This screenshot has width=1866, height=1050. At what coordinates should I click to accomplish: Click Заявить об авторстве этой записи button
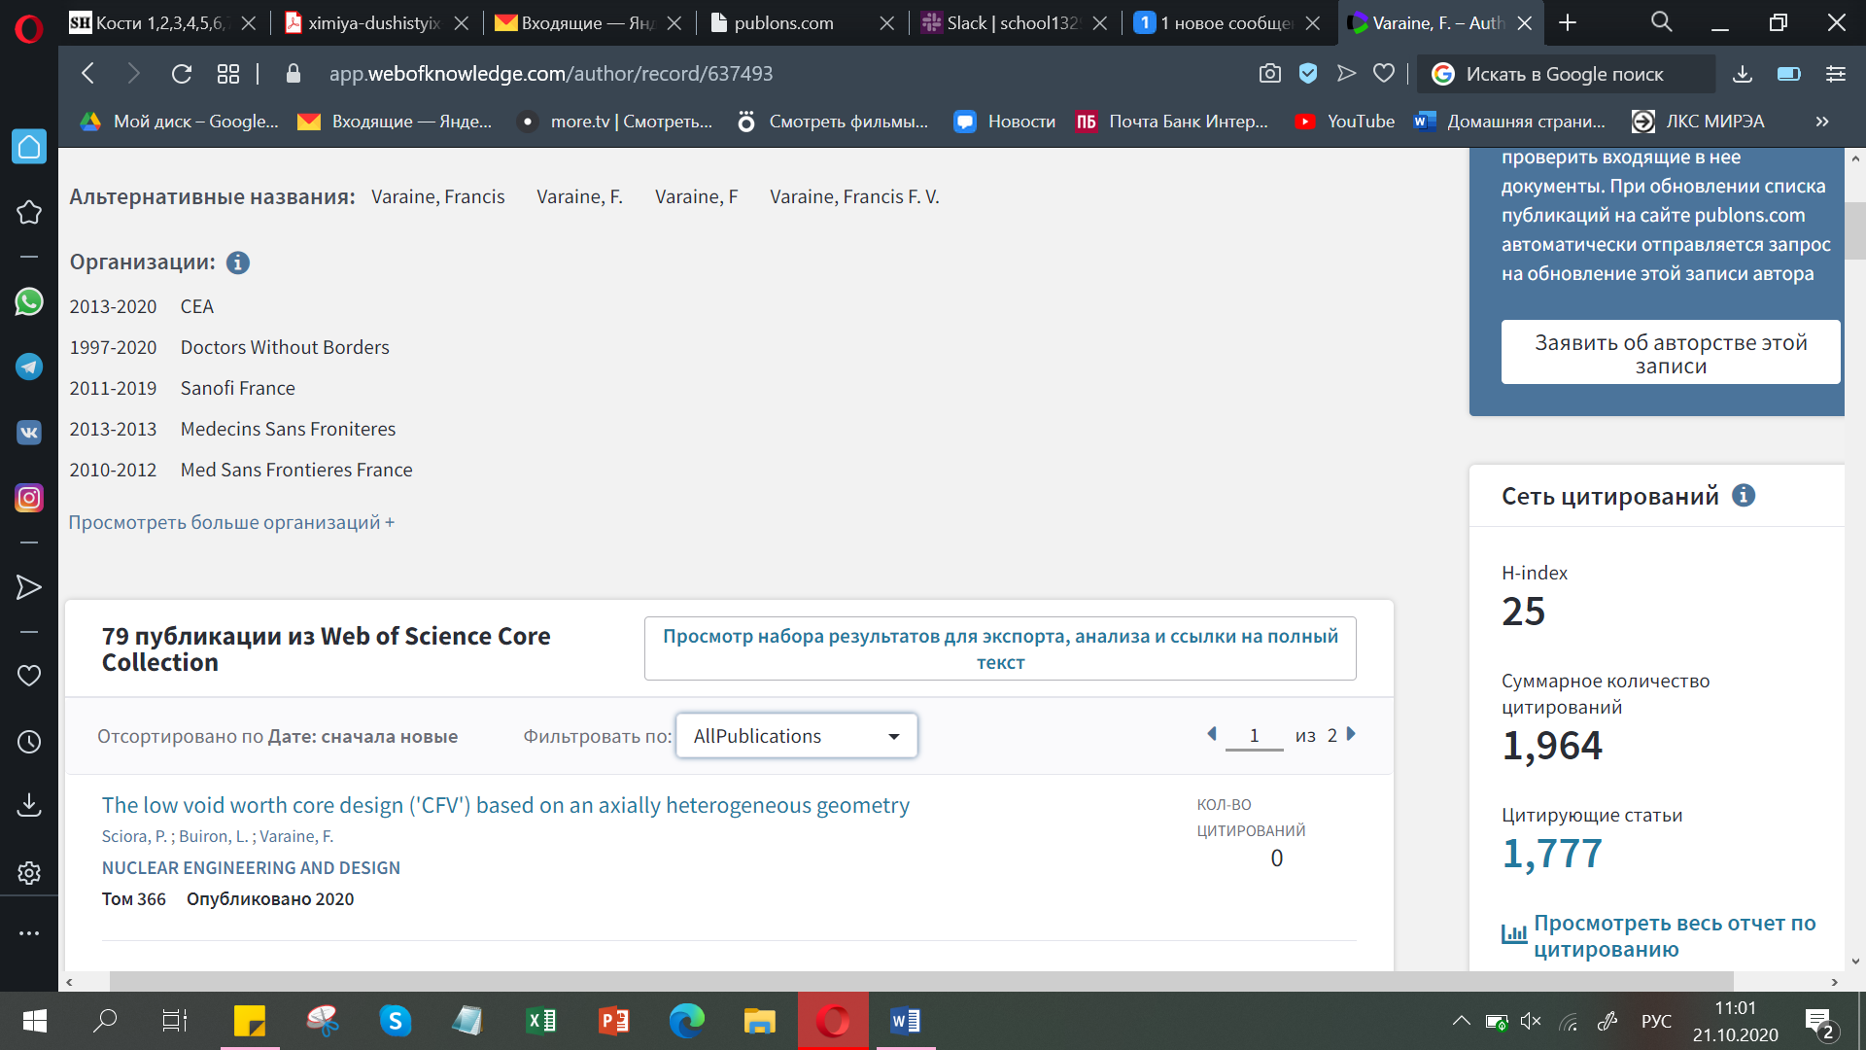coord(1670,353)
